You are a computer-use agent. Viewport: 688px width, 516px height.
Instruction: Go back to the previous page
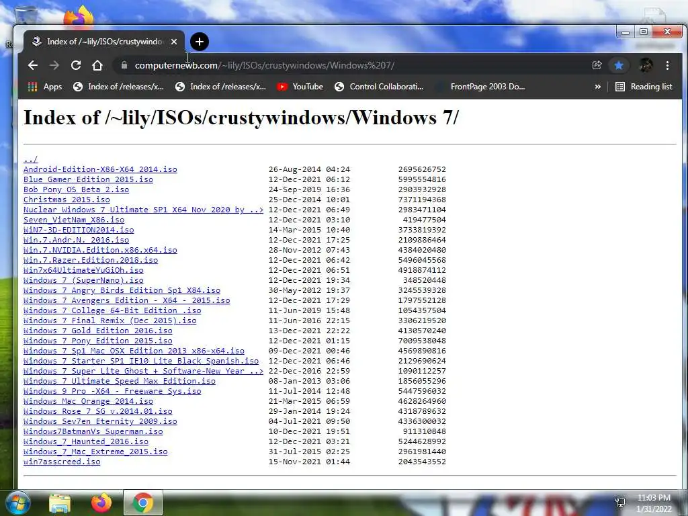coord(33,65)
